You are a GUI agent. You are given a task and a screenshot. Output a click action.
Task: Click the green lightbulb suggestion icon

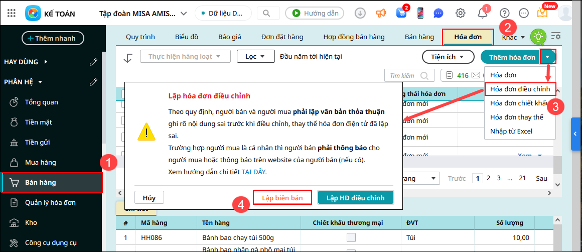(538, 37)
